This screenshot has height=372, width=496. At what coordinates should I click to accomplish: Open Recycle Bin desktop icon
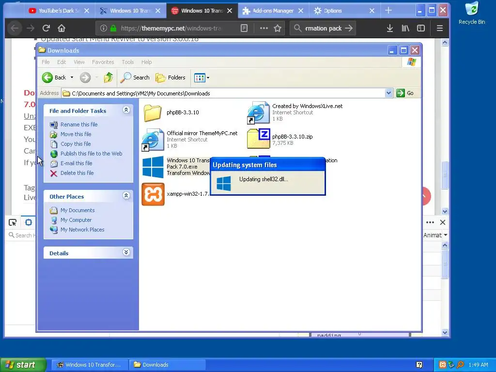[472, 13]
